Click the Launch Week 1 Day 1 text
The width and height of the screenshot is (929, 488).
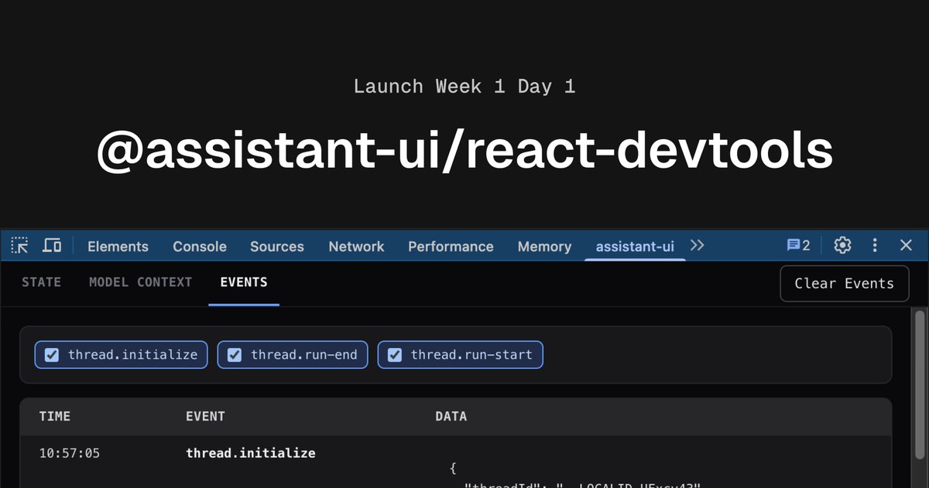464,86
